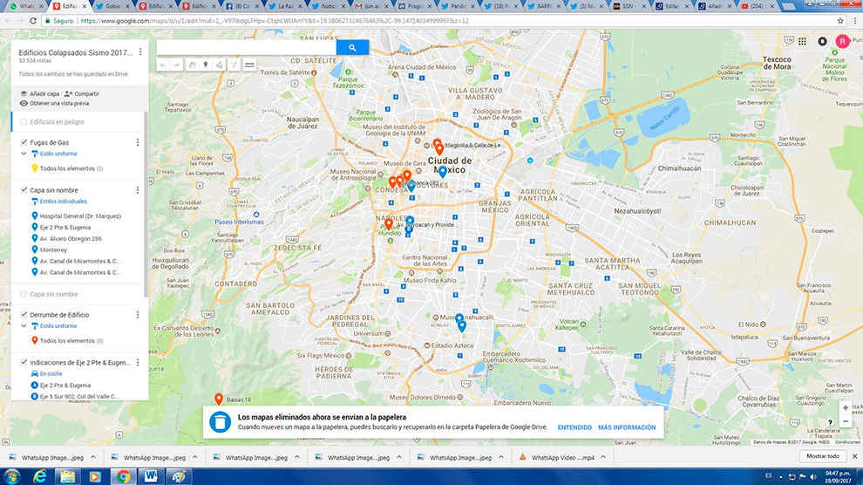This screenshot has height=485, width=863.
Task: Select Hospital General (Dr. Marquez) item
Action: [80, 216]
